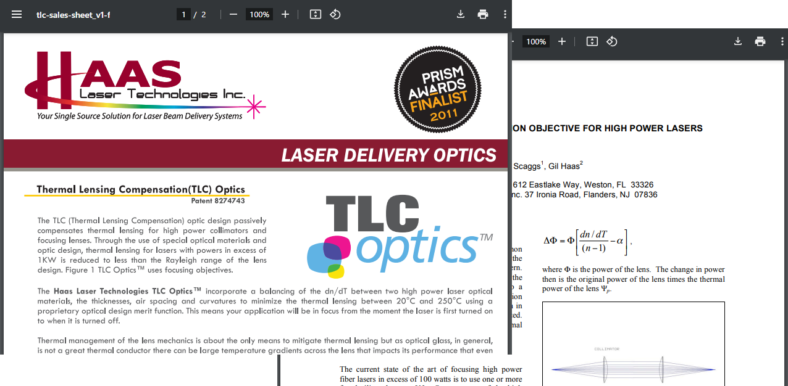Rotate the right-side research paper PDF
Screen dimensions: 788x386
[612, 41]
